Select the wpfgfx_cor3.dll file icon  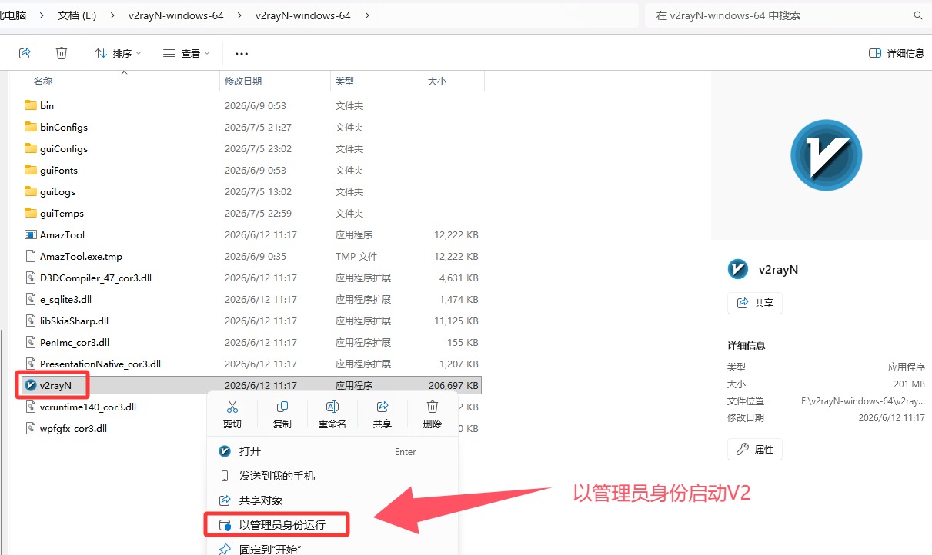click(31, 428)
